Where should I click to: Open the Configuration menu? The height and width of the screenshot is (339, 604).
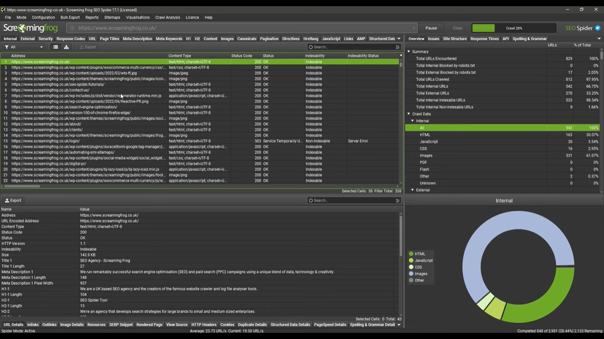pyautogui.click(x=43, y=17)
